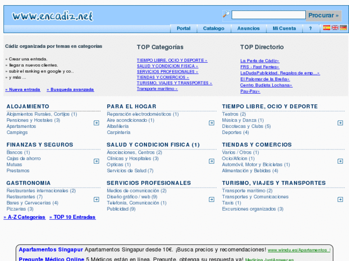Select Clinicas y Hospitales (3)

(x=132, y=159)
